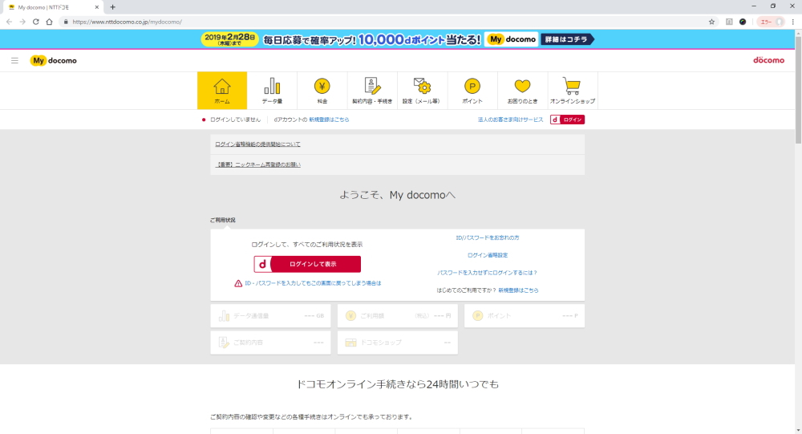Click the エラー profile badge in toolbar
This screenshot has width=802, height=434.
point(771,22)
